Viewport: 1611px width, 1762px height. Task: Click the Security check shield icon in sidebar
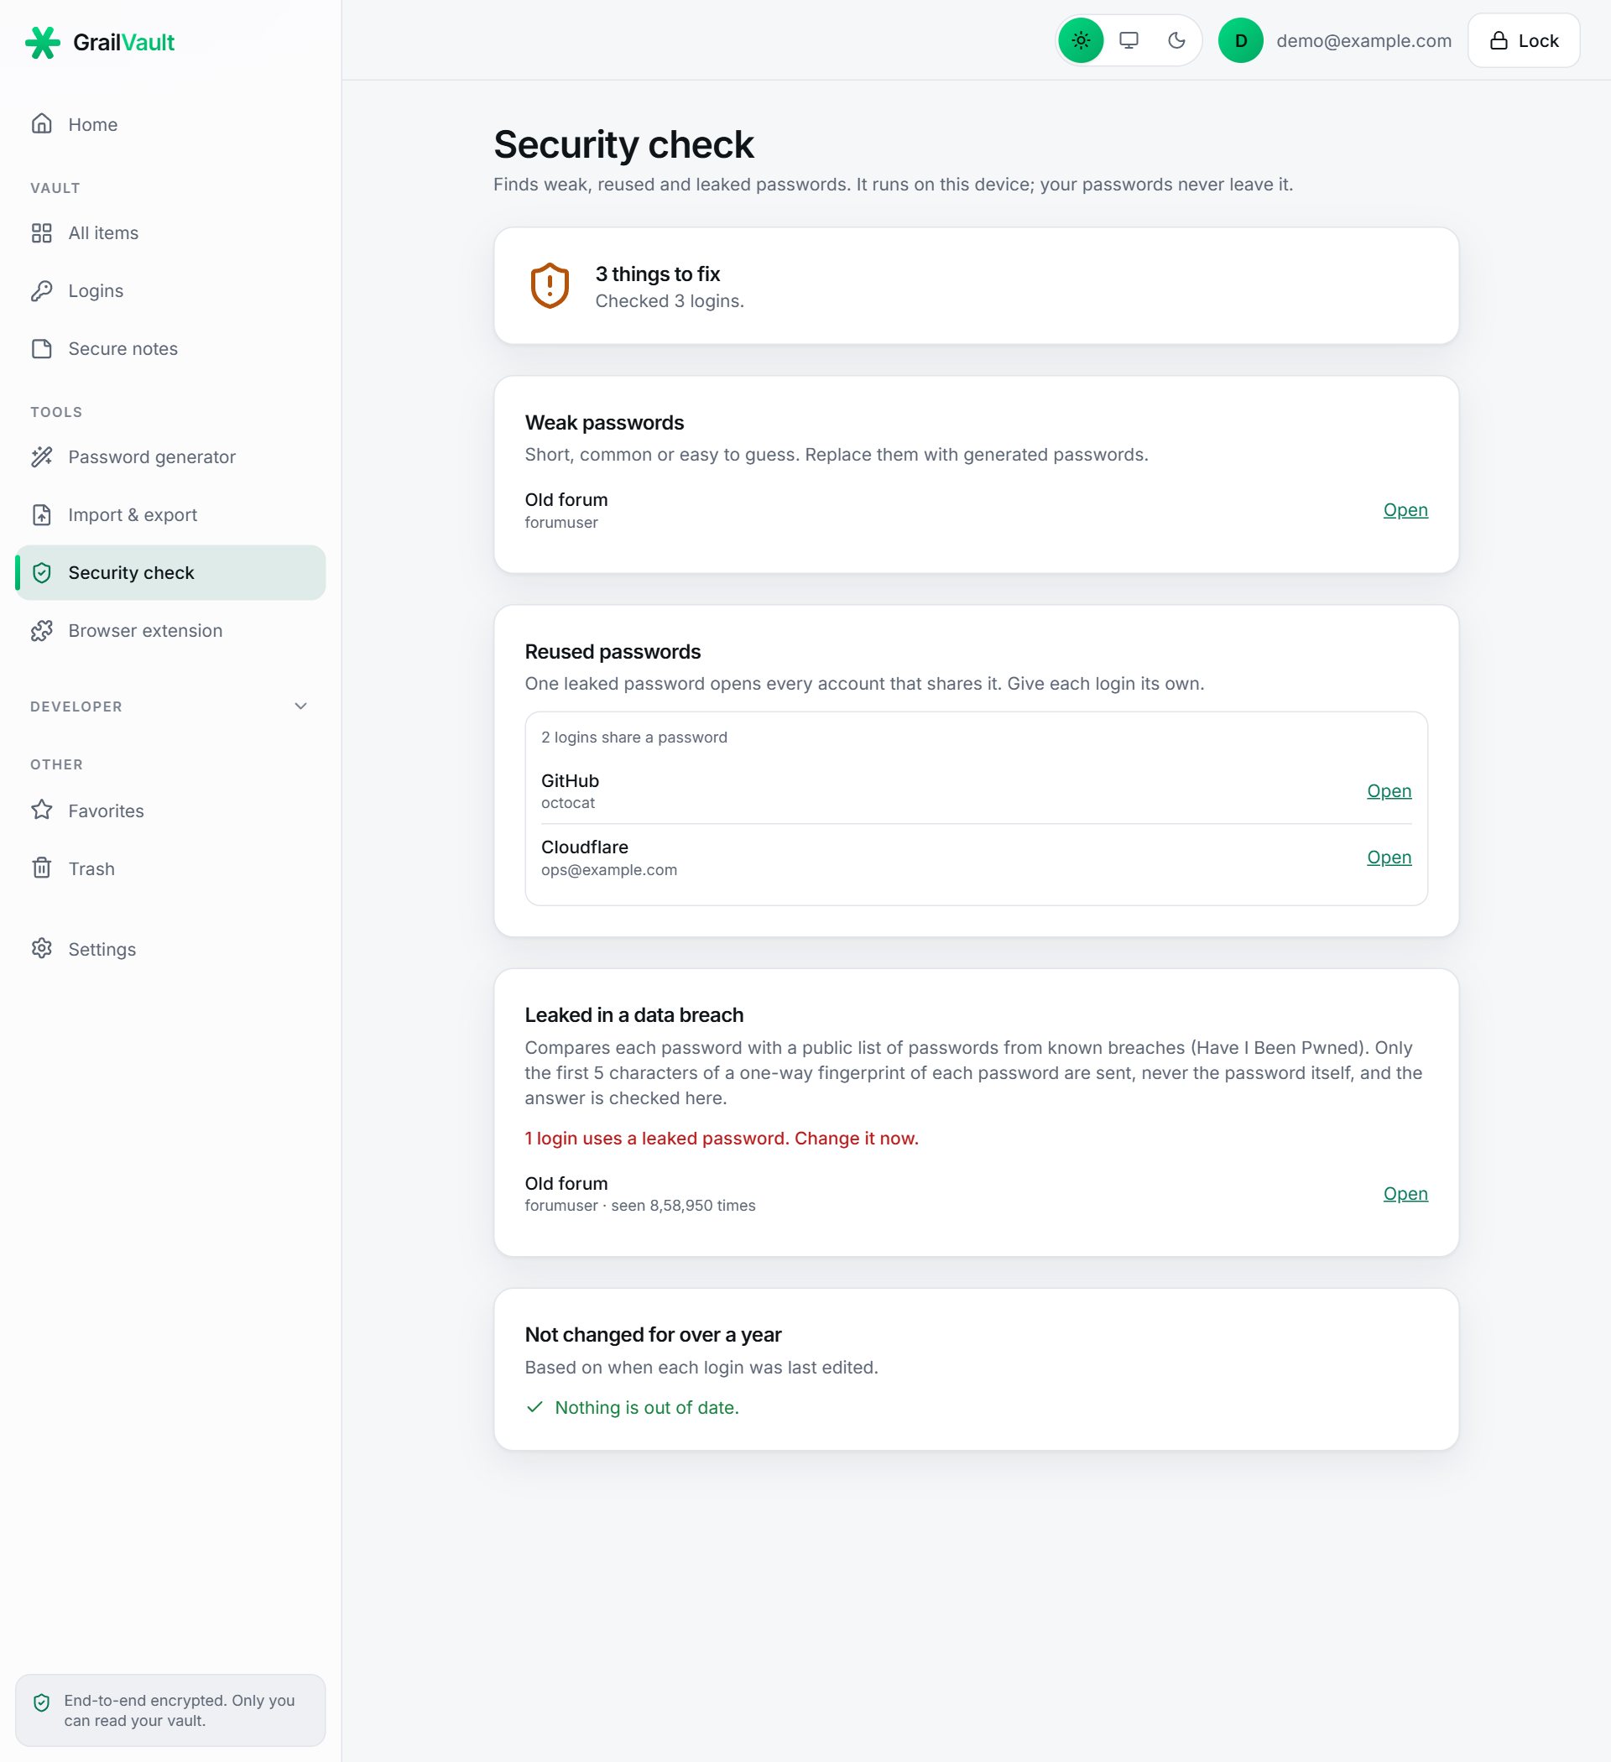click(x=41, y=572)
